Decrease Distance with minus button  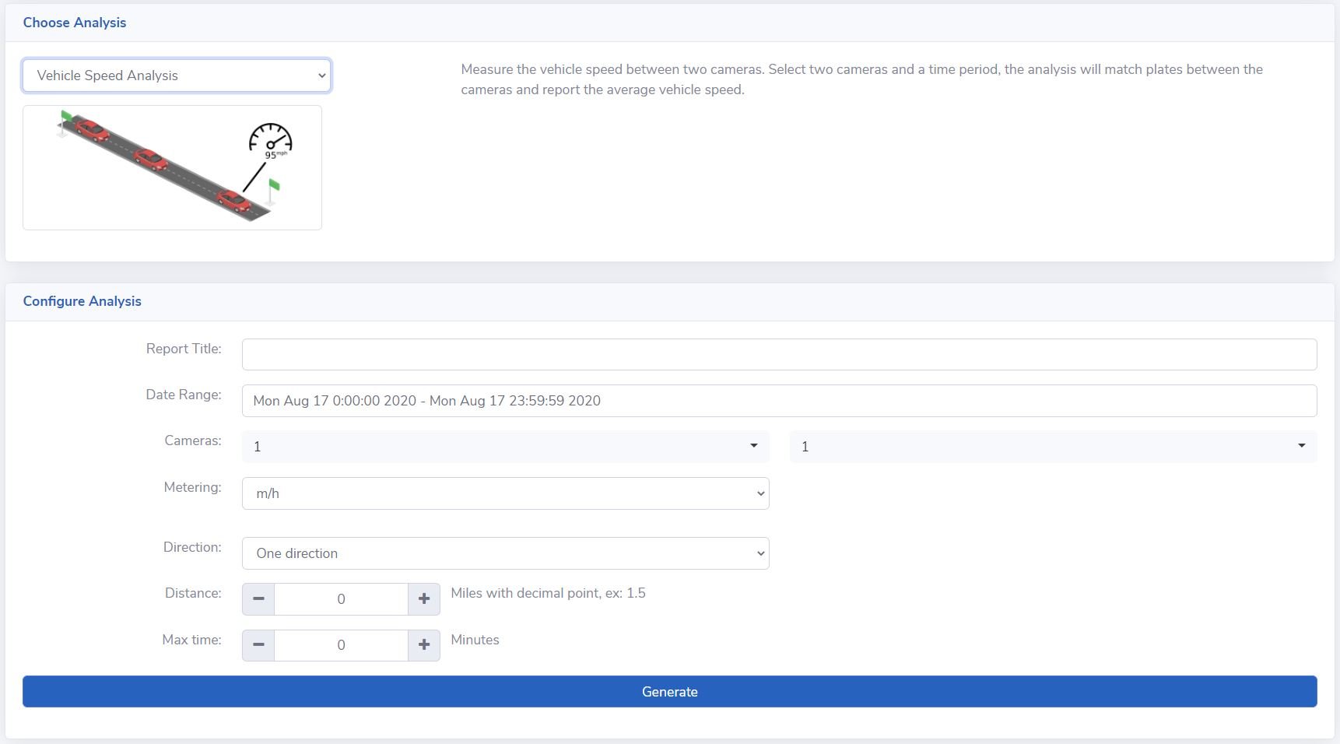click(258, 599)
